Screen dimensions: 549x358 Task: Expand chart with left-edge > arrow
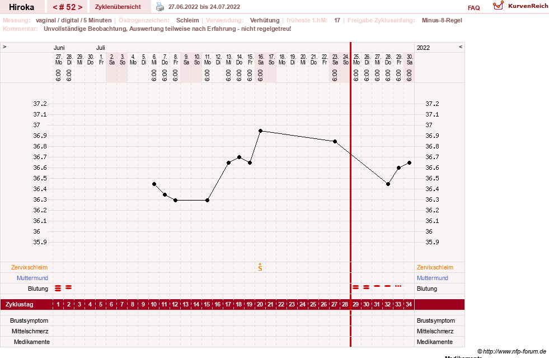click(4, 47)
